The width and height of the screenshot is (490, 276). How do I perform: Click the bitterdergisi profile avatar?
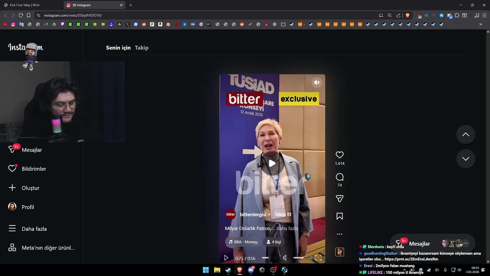[x=230, y=214]
